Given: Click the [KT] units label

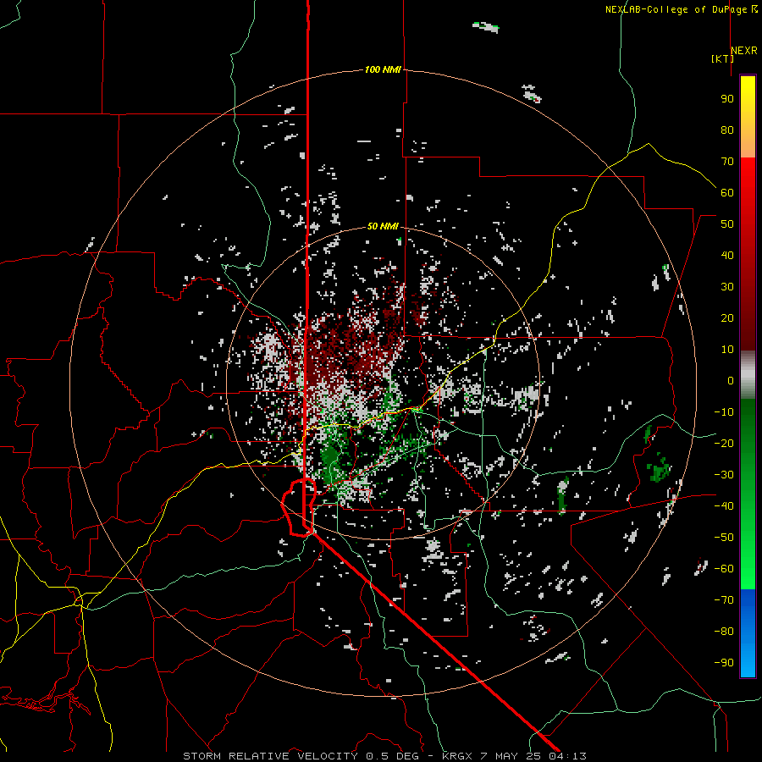Looking at the screenshot, I should pos(723,58).
